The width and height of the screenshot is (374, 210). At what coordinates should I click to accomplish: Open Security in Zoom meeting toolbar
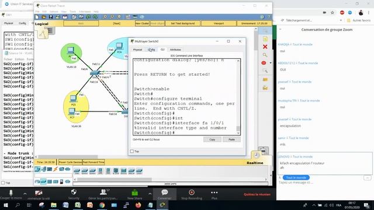pos(74,194)
